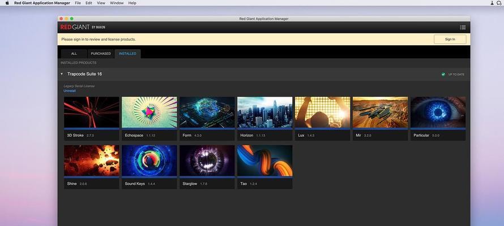Select the Starglow thumbnail

point(207,160)
